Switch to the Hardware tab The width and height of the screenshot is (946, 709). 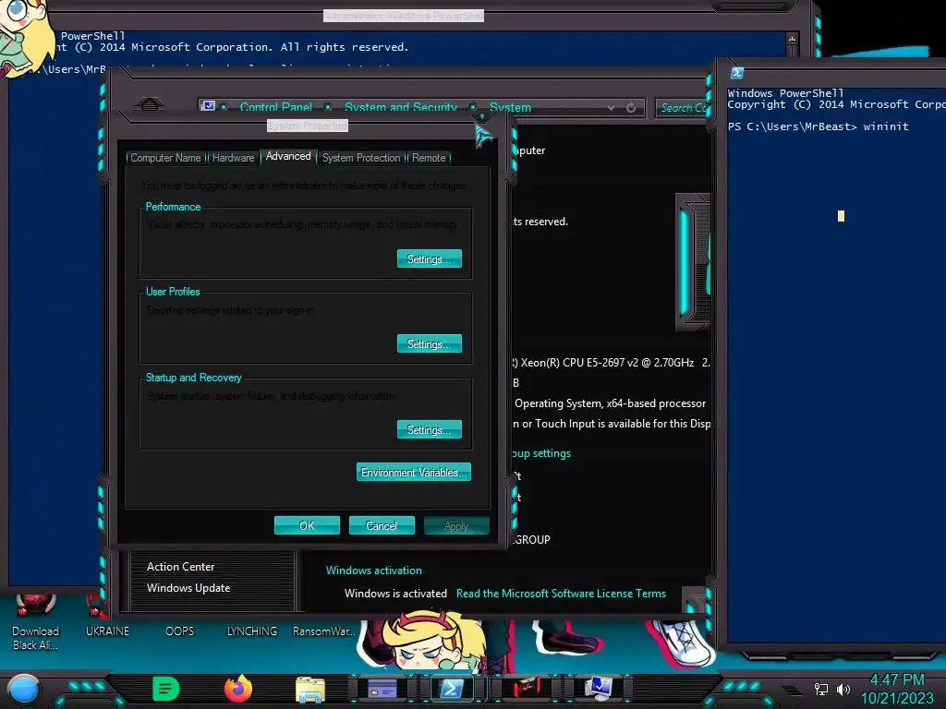pyautogui.click(x=233, y=158)
